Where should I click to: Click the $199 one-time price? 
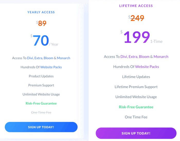coord(137,37)
